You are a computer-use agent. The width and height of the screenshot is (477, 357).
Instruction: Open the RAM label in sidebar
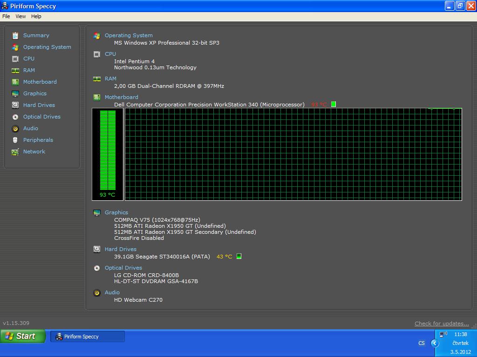click(x=29, y=70)
